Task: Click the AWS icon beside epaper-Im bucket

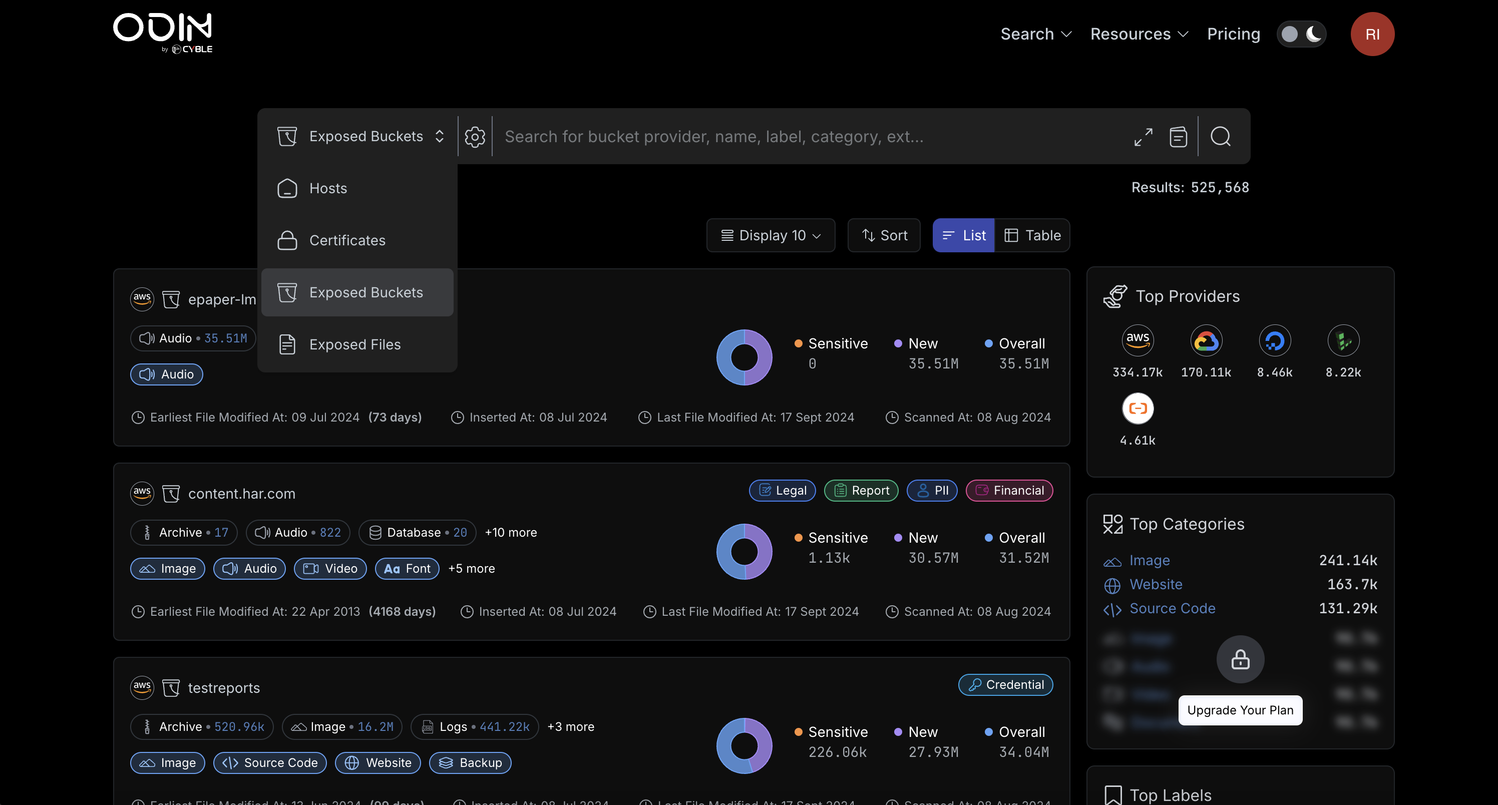Action: point(142,299)
